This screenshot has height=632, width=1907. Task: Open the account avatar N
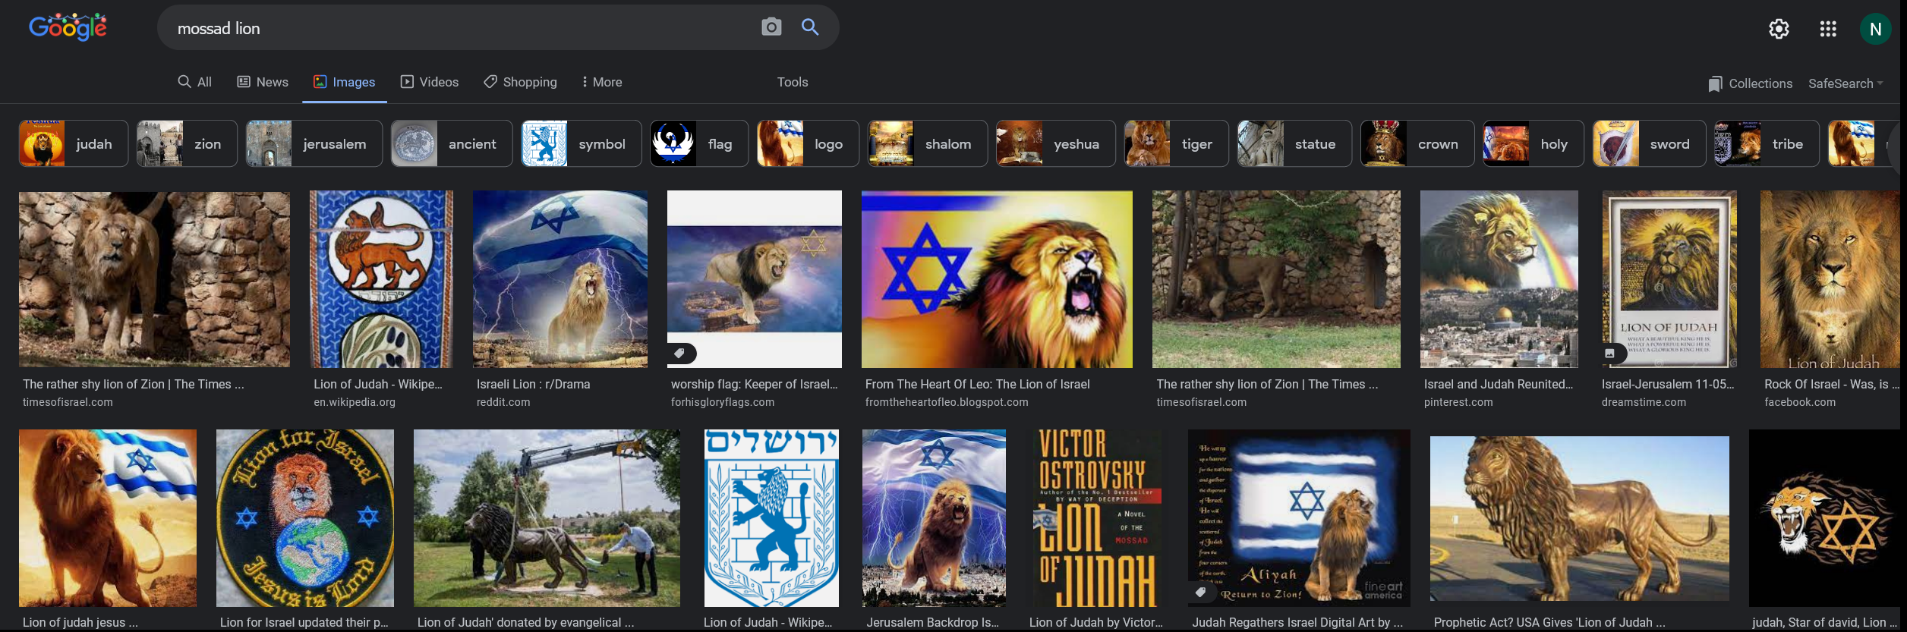tap(1875, 29)
